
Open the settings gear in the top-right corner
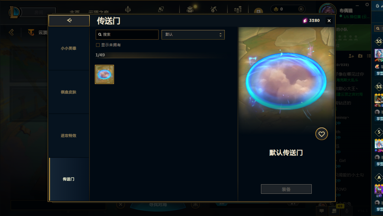click(367, 5)
